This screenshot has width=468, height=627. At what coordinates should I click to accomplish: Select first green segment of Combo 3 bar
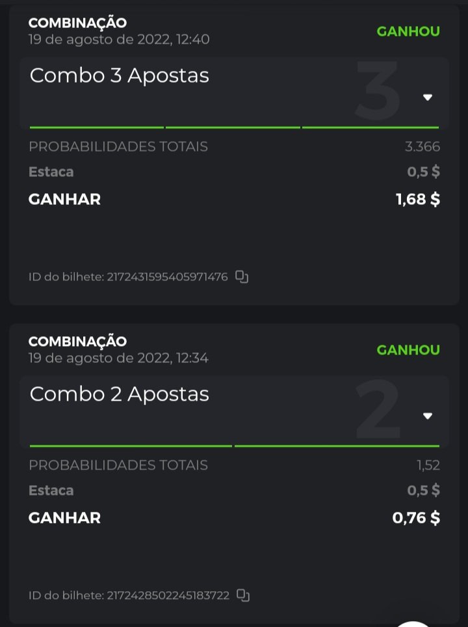[97, 127]
